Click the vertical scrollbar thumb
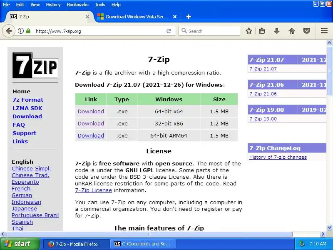This screenshot has height=250, width=333. tap(330, 71)
